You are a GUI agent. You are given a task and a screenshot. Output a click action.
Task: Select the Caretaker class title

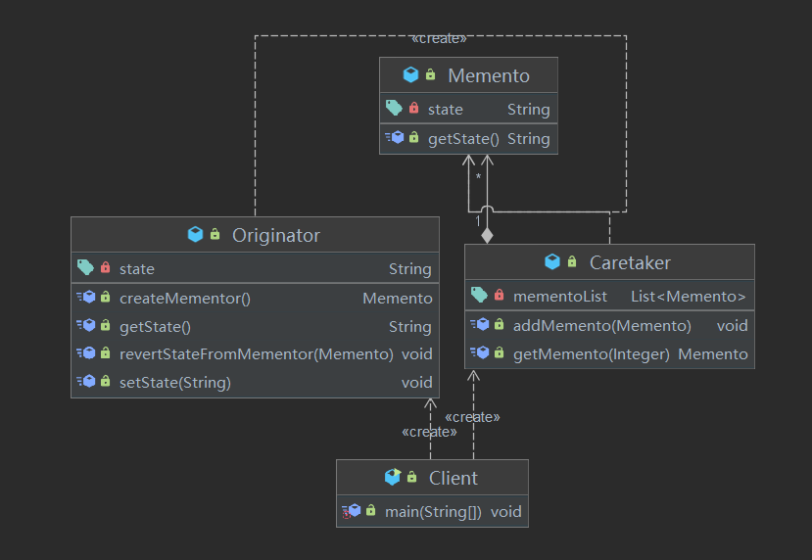tap(630, 263)
